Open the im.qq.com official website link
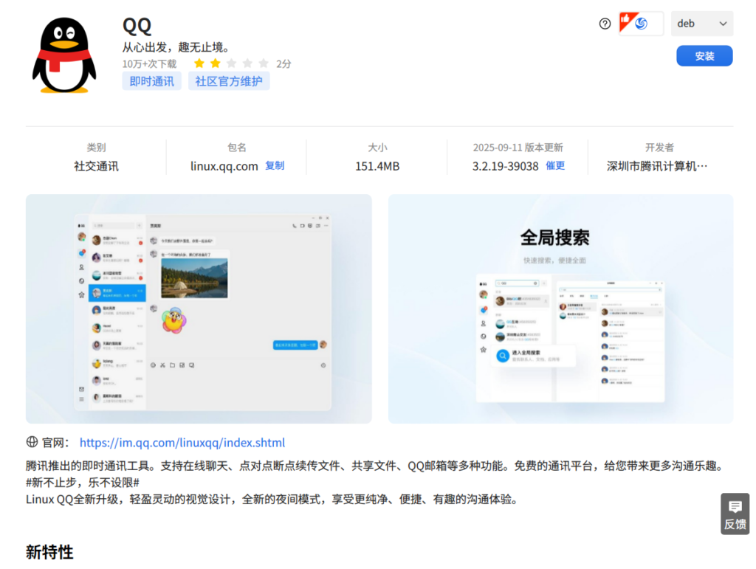Viewport: 756px width, 569px height. [x=182, y=443]
